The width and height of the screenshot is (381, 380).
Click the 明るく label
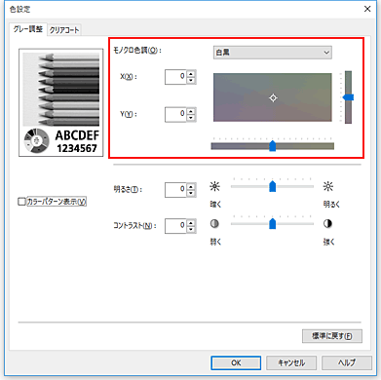tap(331, 205)
